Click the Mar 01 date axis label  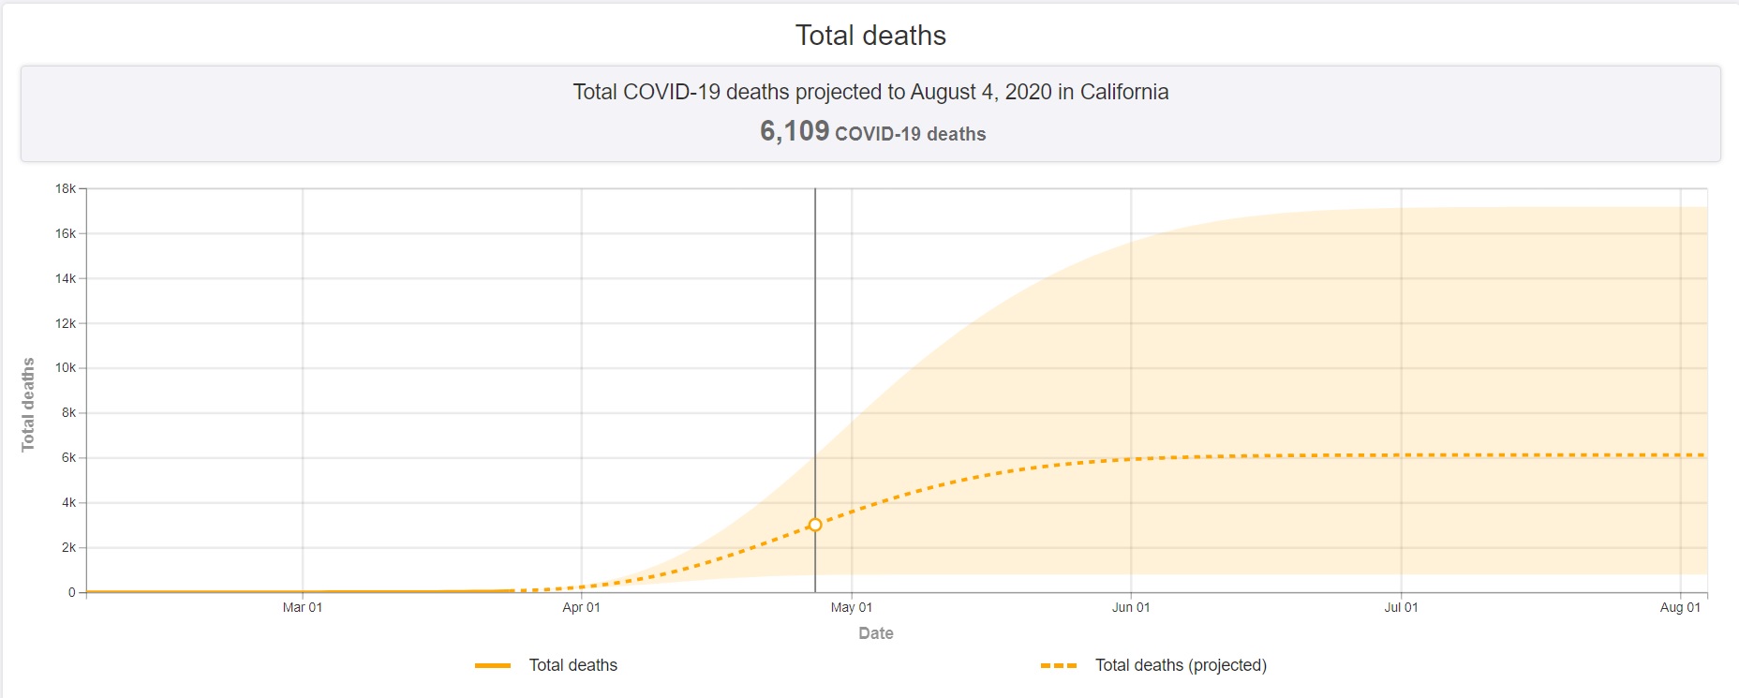point(303,607)
